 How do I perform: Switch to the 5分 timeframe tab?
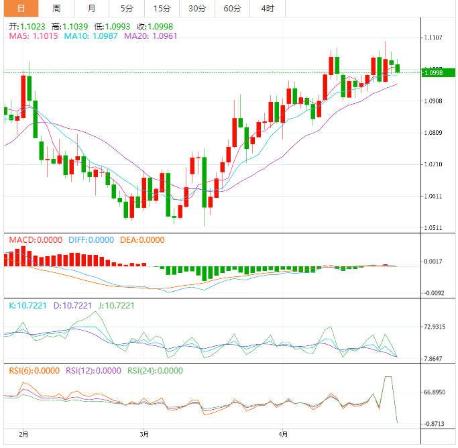[x=127, y=8]
